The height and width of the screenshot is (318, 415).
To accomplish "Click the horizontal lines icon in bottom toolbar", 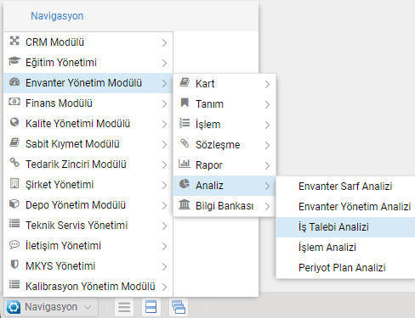I will coord(124,307).
